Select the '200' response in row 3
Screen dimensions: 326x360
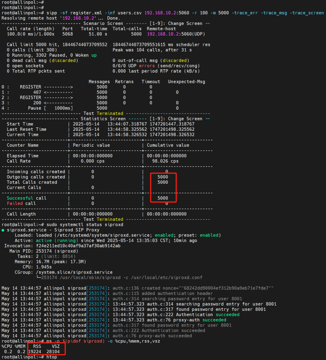(37, 103)
